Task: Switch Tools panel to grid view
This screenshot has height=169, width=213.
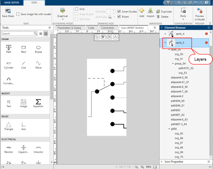Action: [46, 34]
